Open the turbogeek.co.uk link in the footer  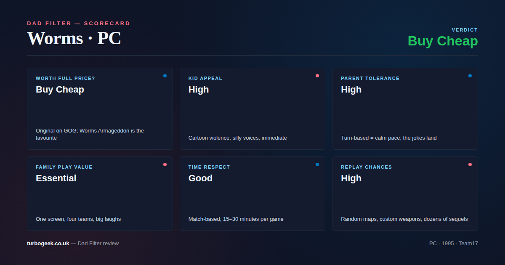48,243
